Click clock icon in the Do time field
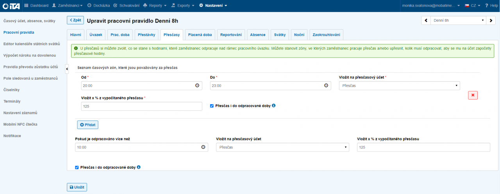 pyautogui.click(x=326, y=86)
